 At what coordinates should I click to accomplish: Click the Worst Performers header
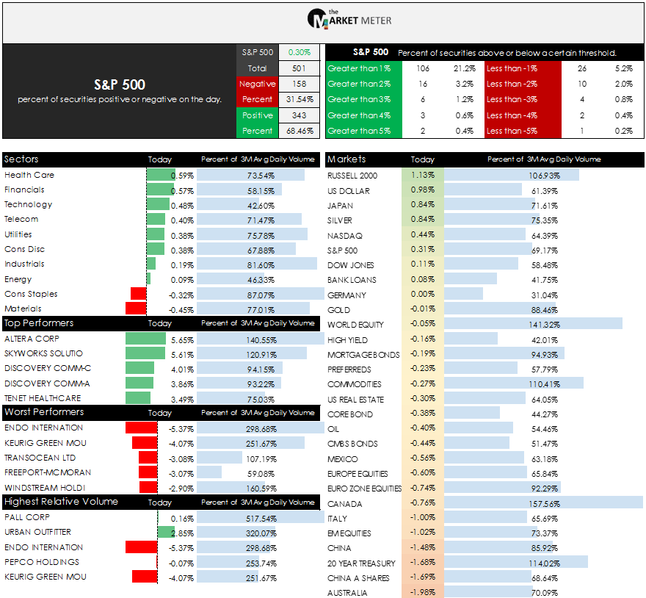coord(161,412)
